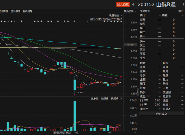Expand the side panel arrow beside 换手
The width and height of the screenshot is (185, 135).
[137, 92]
